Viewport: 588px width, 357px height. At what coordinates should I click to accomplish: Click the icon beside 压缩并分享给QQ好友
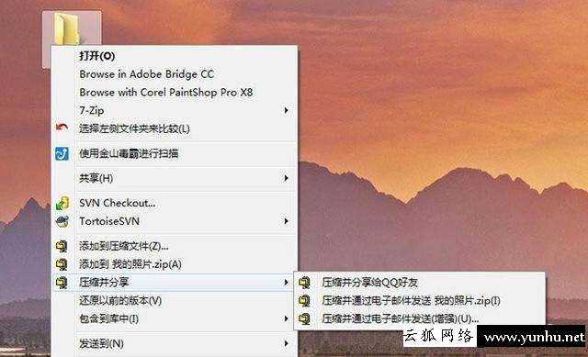(304, 283)
